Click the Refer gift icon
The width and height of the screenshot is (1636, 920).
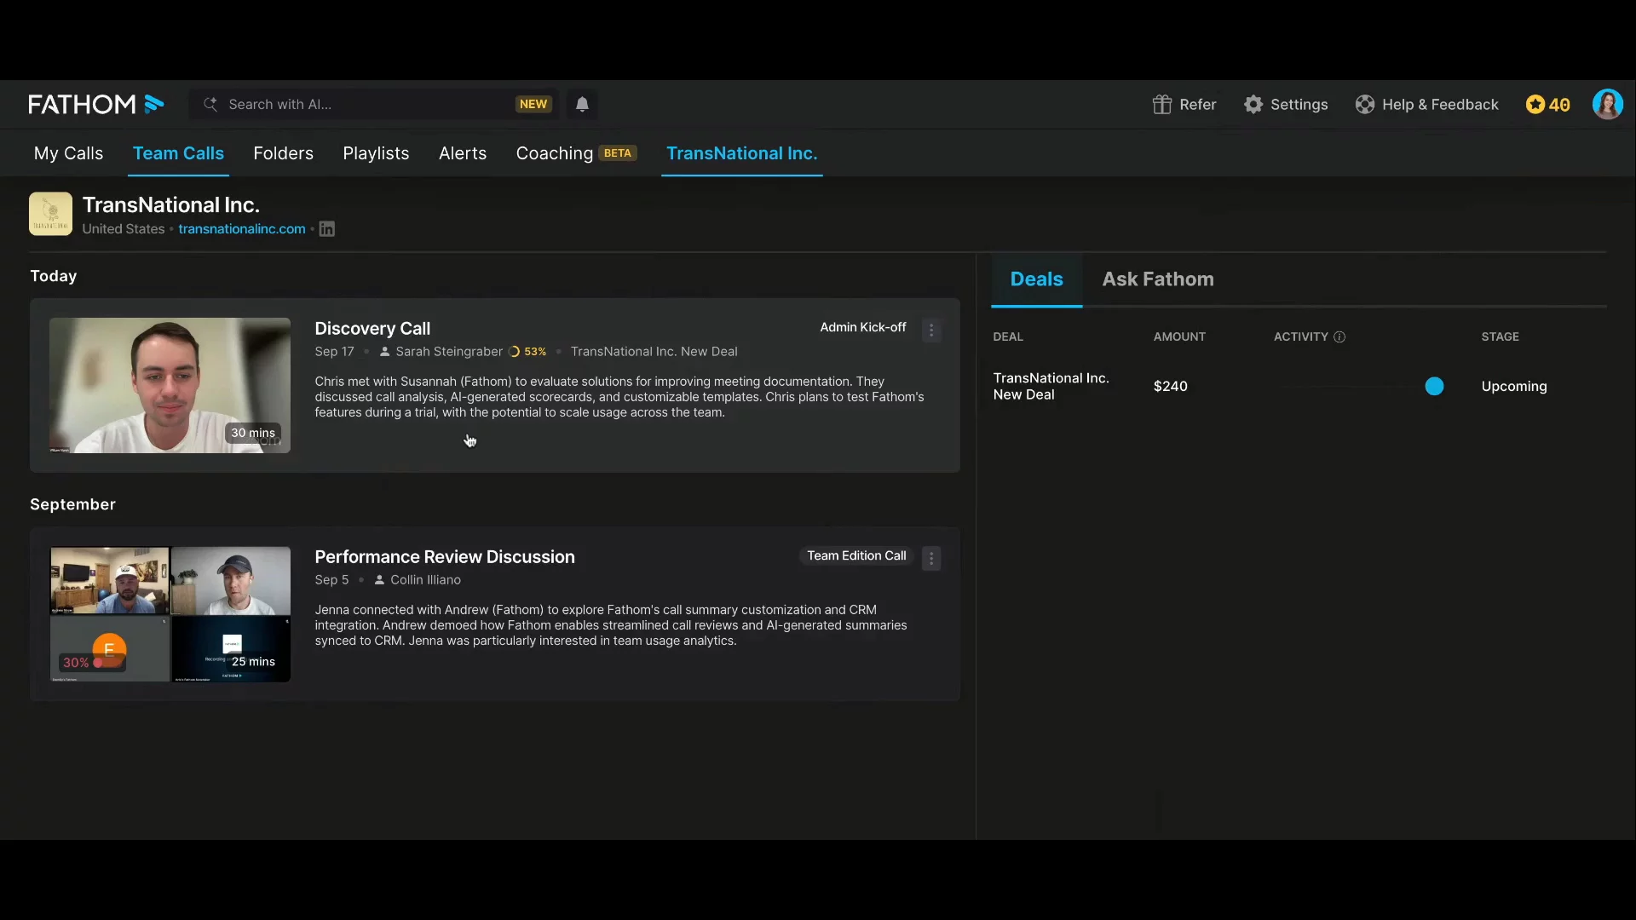(1161, 104)
